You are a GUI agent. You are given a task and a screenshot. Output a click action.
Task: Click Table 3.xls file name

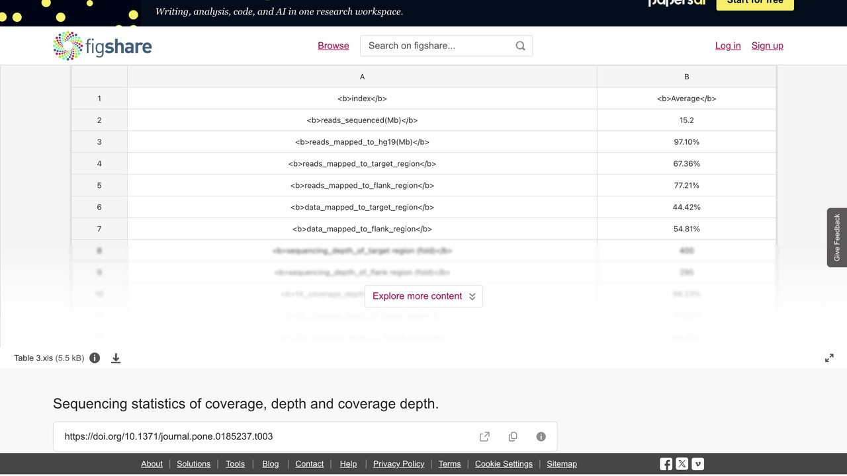click(x=33, y=358)
